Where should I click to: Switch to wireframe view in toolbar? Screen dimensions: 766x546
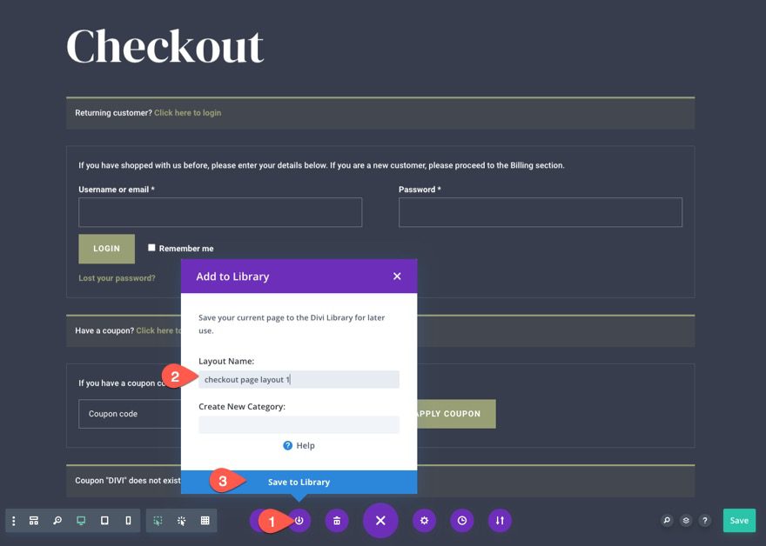(33, 519)
